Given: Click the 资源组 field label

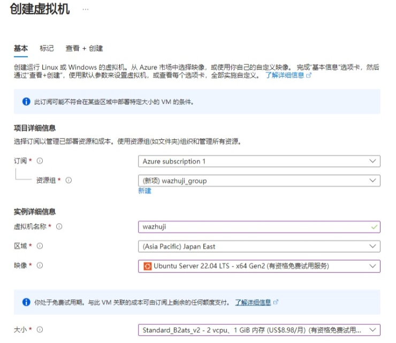Looking at the screenshot, I should (x=45, y=180).
